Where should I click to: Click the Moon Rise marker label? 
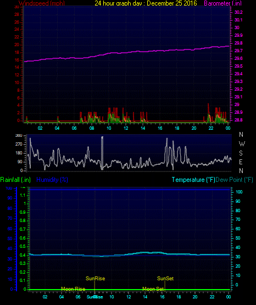(73, 289)
